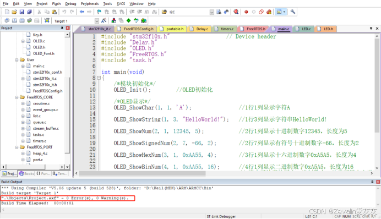Switch to timers.c editor tab
This screenshot has height=219, width=381.
click(x=224, y=29)
